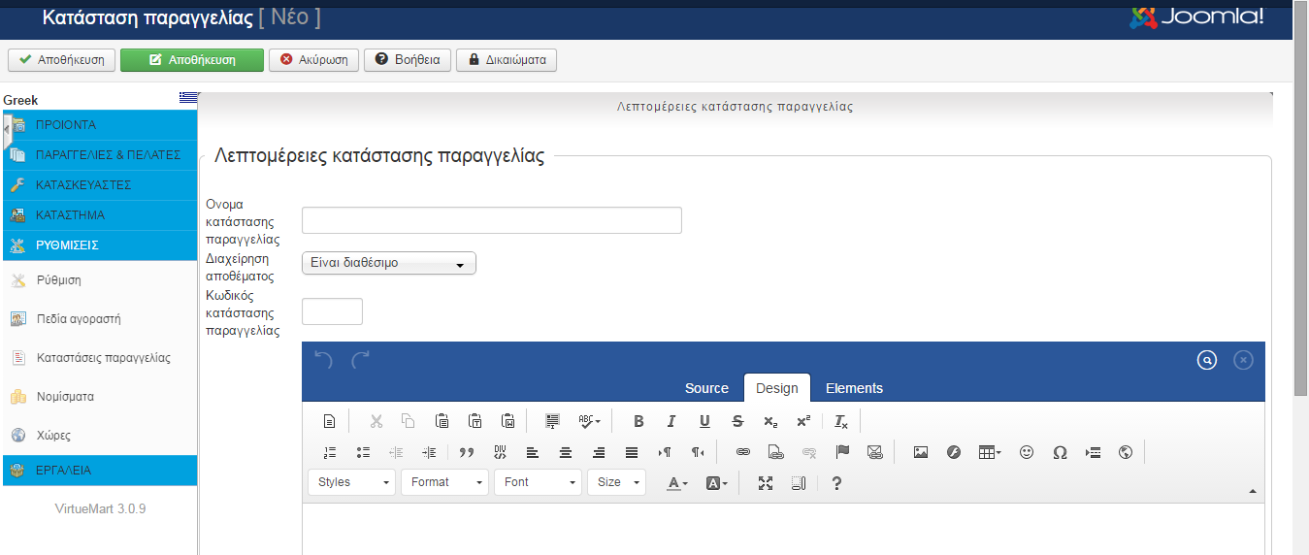Image resolution: width=1309 pixels, height=555 pixels.
Task: Open the Διαχείριση αποθέματος dropdown
Action: 389,263
